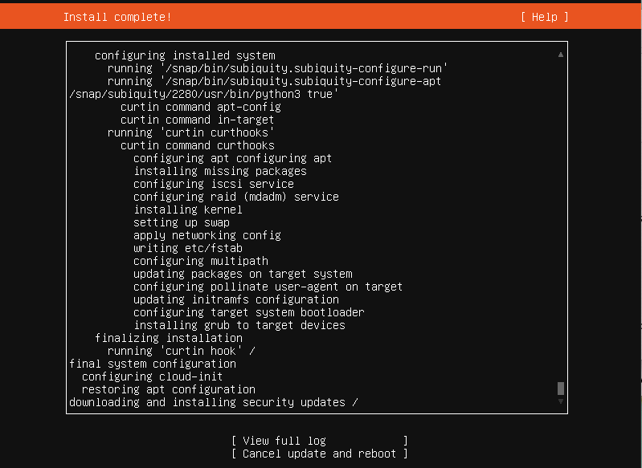The width and height of the screenshot is (642, 468).
Task: Click 'curtin command curthooks' log line
Action: pos(198,145)
